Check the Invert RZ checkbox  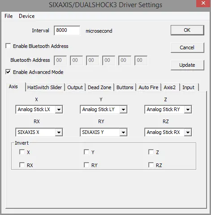point(151,165)
